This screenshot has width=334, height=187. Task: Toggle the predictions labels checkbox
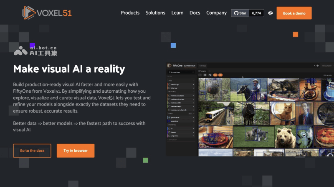(x=170, y=121)
